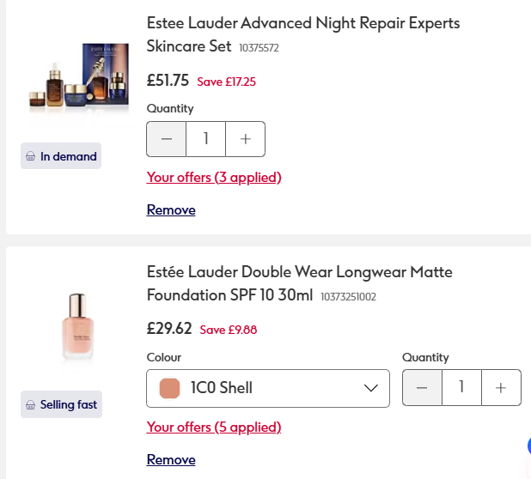Click minus icon for Double Wear Foundation
531x479 pixels.
422,388
